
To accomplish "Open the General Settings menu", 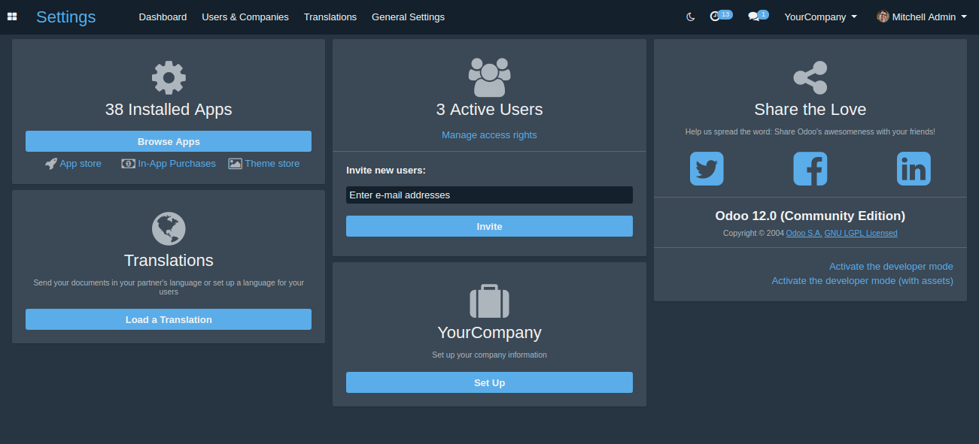I will click(408, 17).
